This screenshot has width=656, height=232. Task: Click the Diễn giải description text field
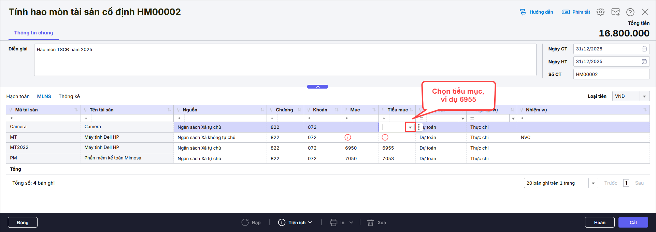[x=285, y=60]
